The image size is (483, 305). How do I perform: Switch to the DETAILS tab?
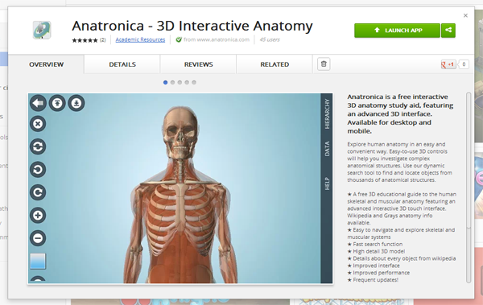tap(122, 64)
